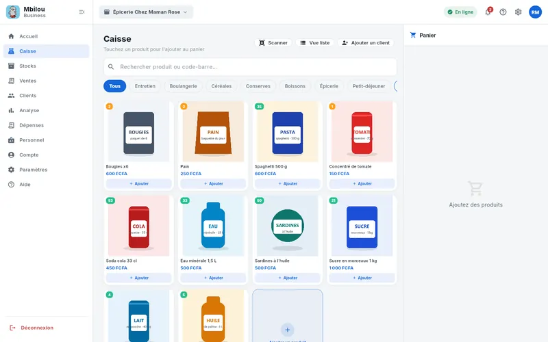Click the Bougies product image
The height and width of the screenshot is (342, 548).
point(139,132)
